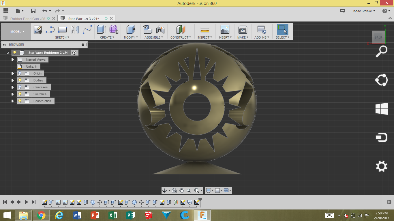Image resolution: width=394 pixels, height=221 pixels.
Task: Select the Press Pull modify tool
Action: (x=131, y=29)
